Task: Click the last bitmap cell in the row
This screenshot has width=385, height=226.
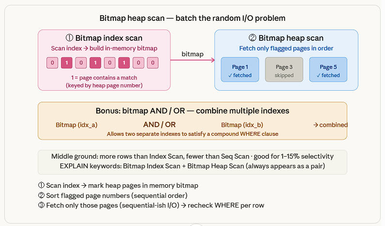Action: (x=153, y=63)
